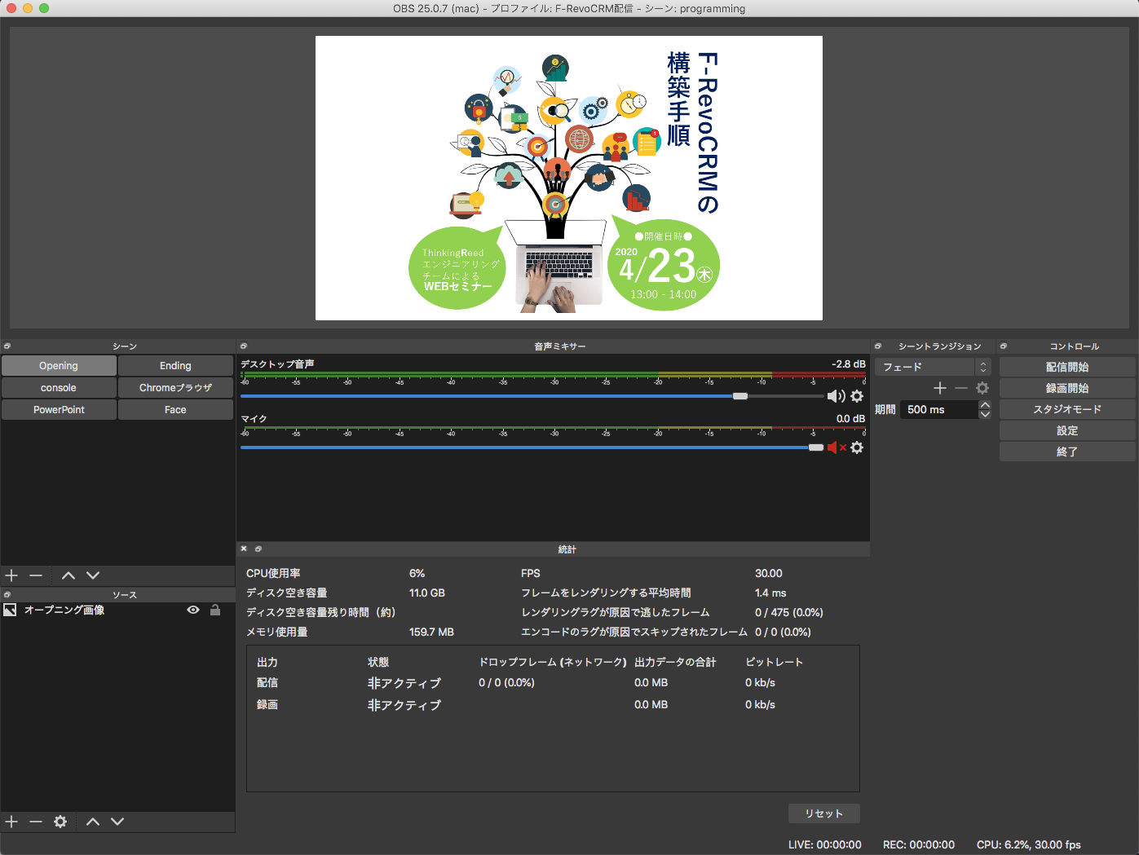This screenshot has height=855, width=1139.
Task: Click the -2.8 dB level readout
Action: tap(848, 364)
